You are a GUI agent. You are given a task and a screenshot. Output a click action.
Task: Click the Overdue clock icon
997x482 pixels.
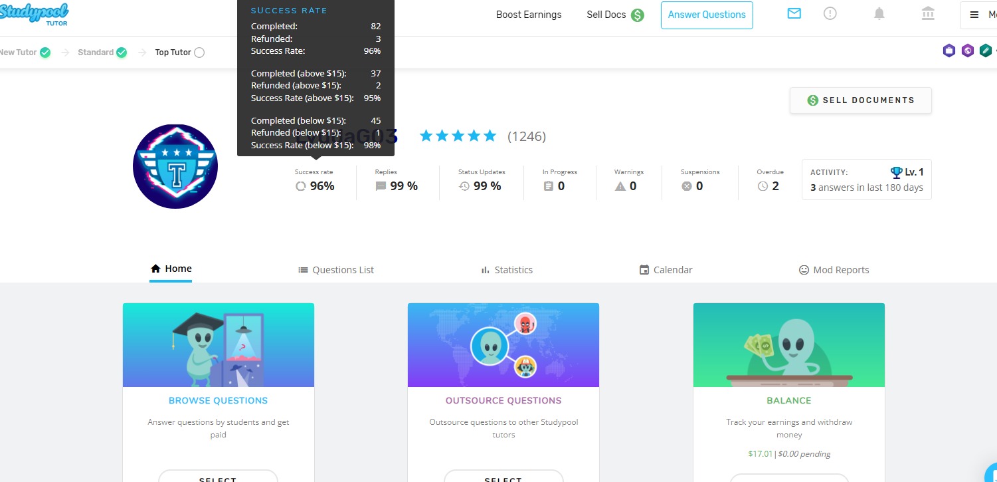pyautogui.click(x=763, y=187)
